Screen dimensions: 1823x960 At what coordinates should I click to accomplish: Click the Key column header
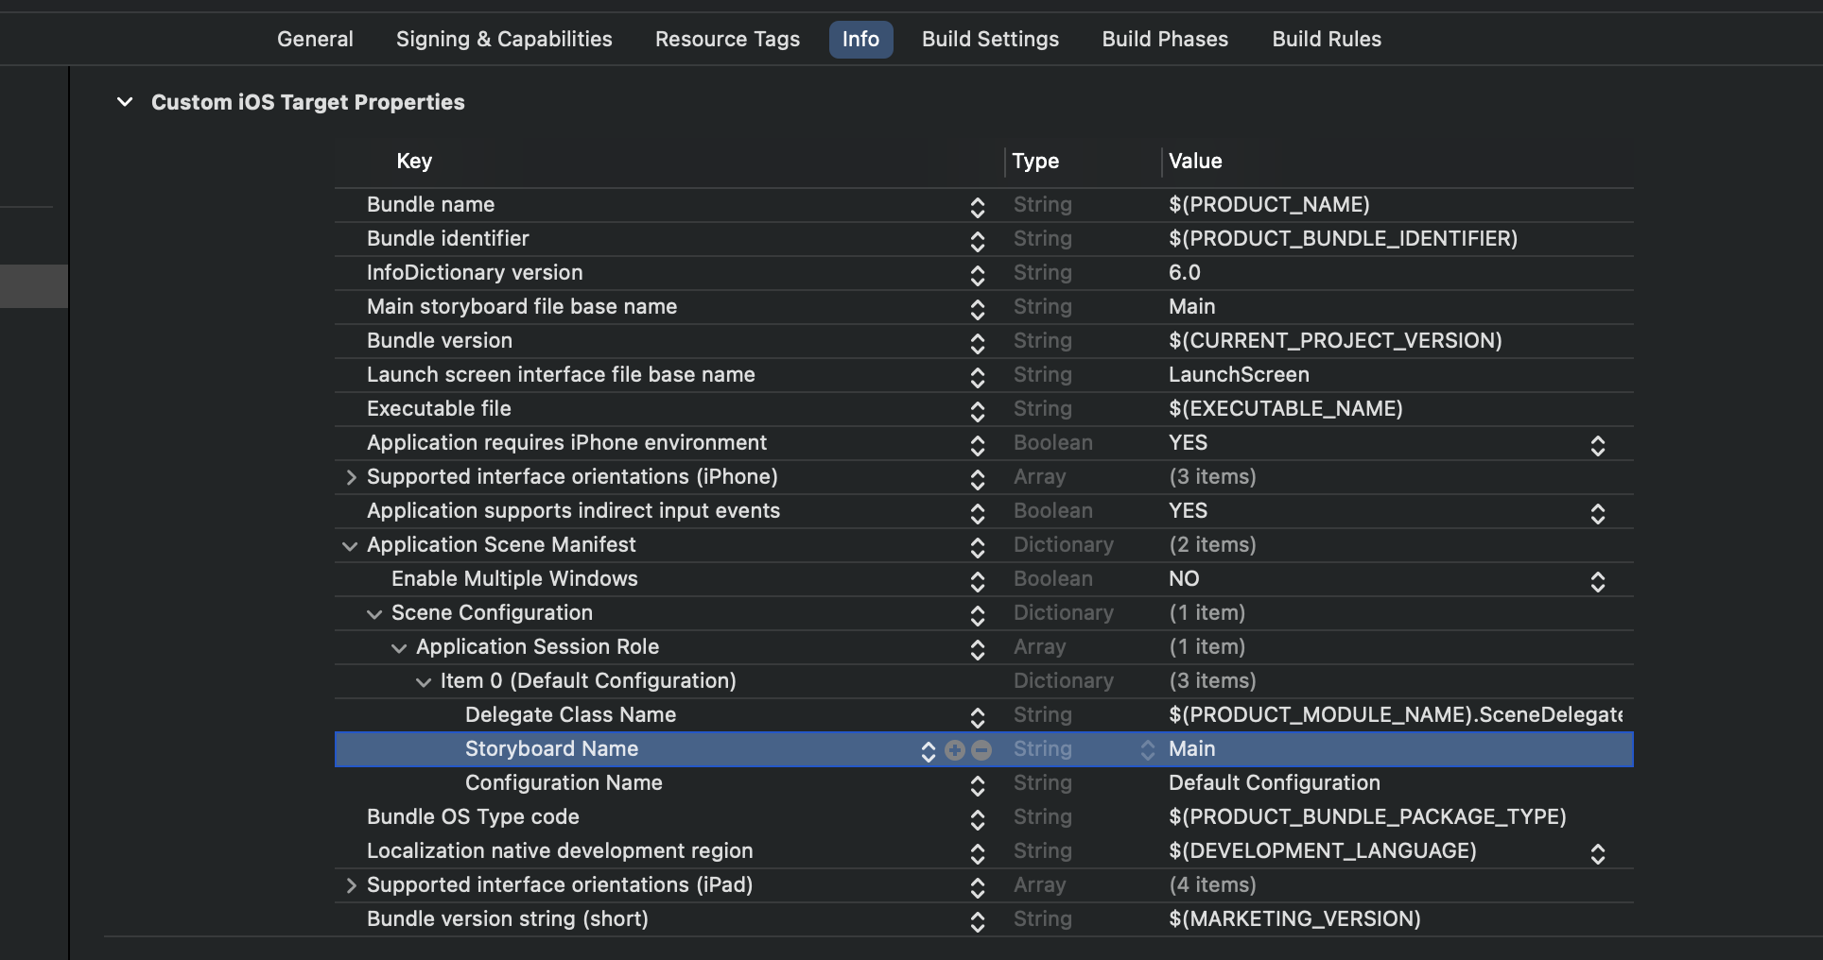[x=413, y=161]
